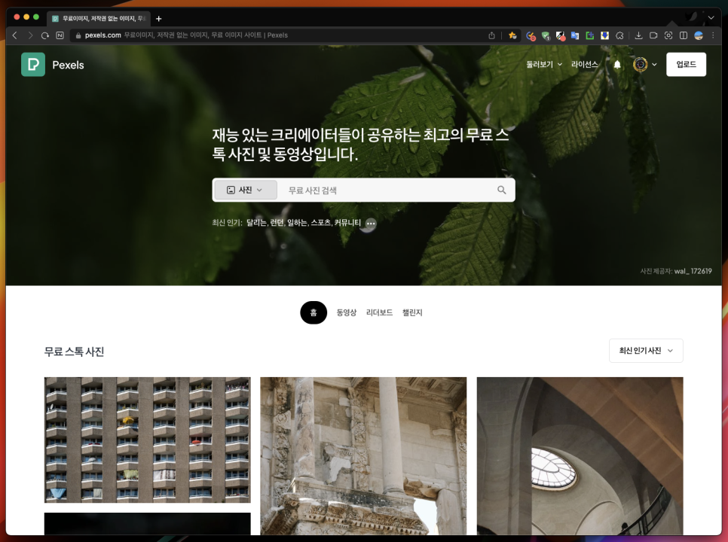Expand the profile chevron dropdown
This screenshot has width=728, height=542.
click(654, 65)
